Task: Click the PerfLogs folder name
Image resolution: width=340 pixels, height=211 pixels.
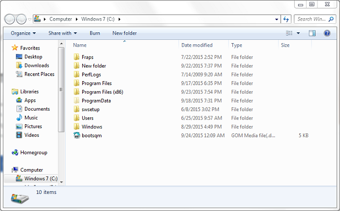Action: (x=91, y=75)
